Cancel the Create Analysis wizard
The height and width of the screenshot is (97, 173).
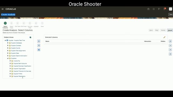pyautogui.click(x=170, y=30)
